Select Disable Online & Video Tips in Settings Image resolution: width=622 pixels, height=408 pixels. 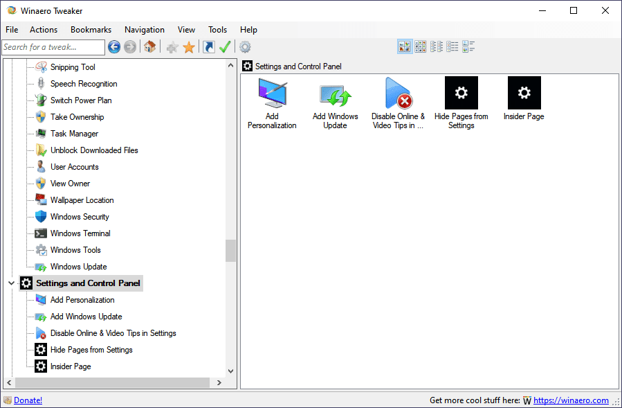[x=113, y=333]
